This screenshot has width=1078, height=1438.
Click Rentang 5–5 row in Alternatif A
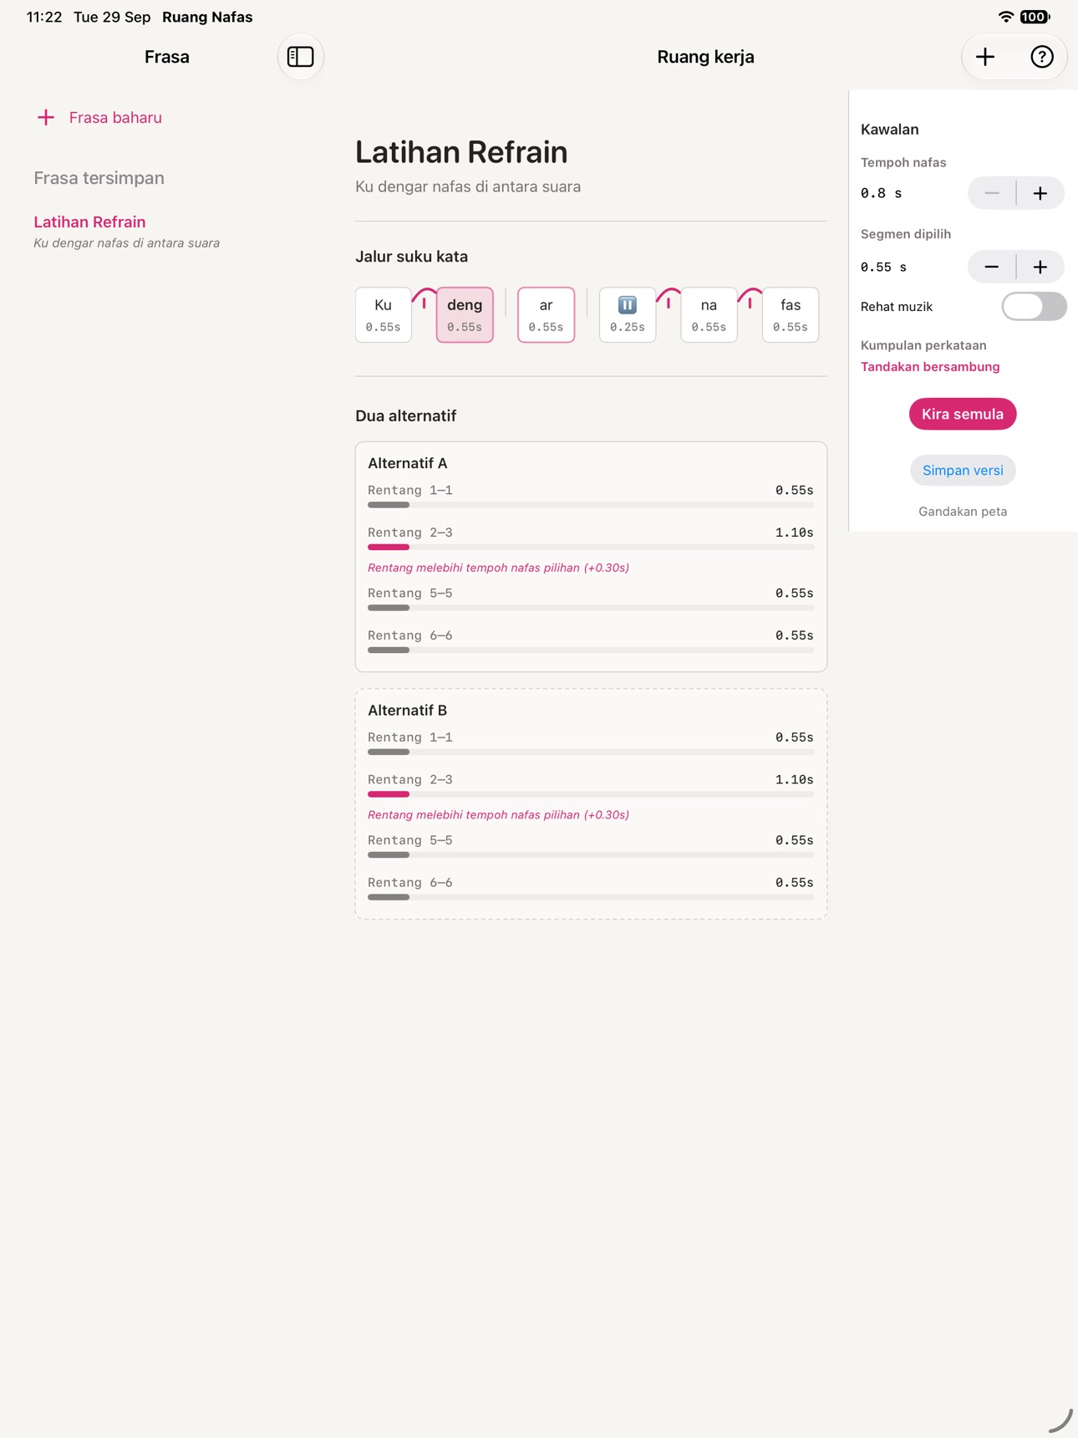pos(591,598)
